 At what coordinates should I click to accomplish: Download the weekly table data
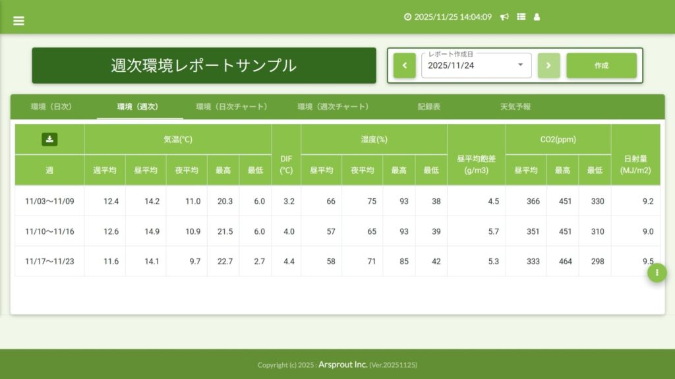[49, 139]
